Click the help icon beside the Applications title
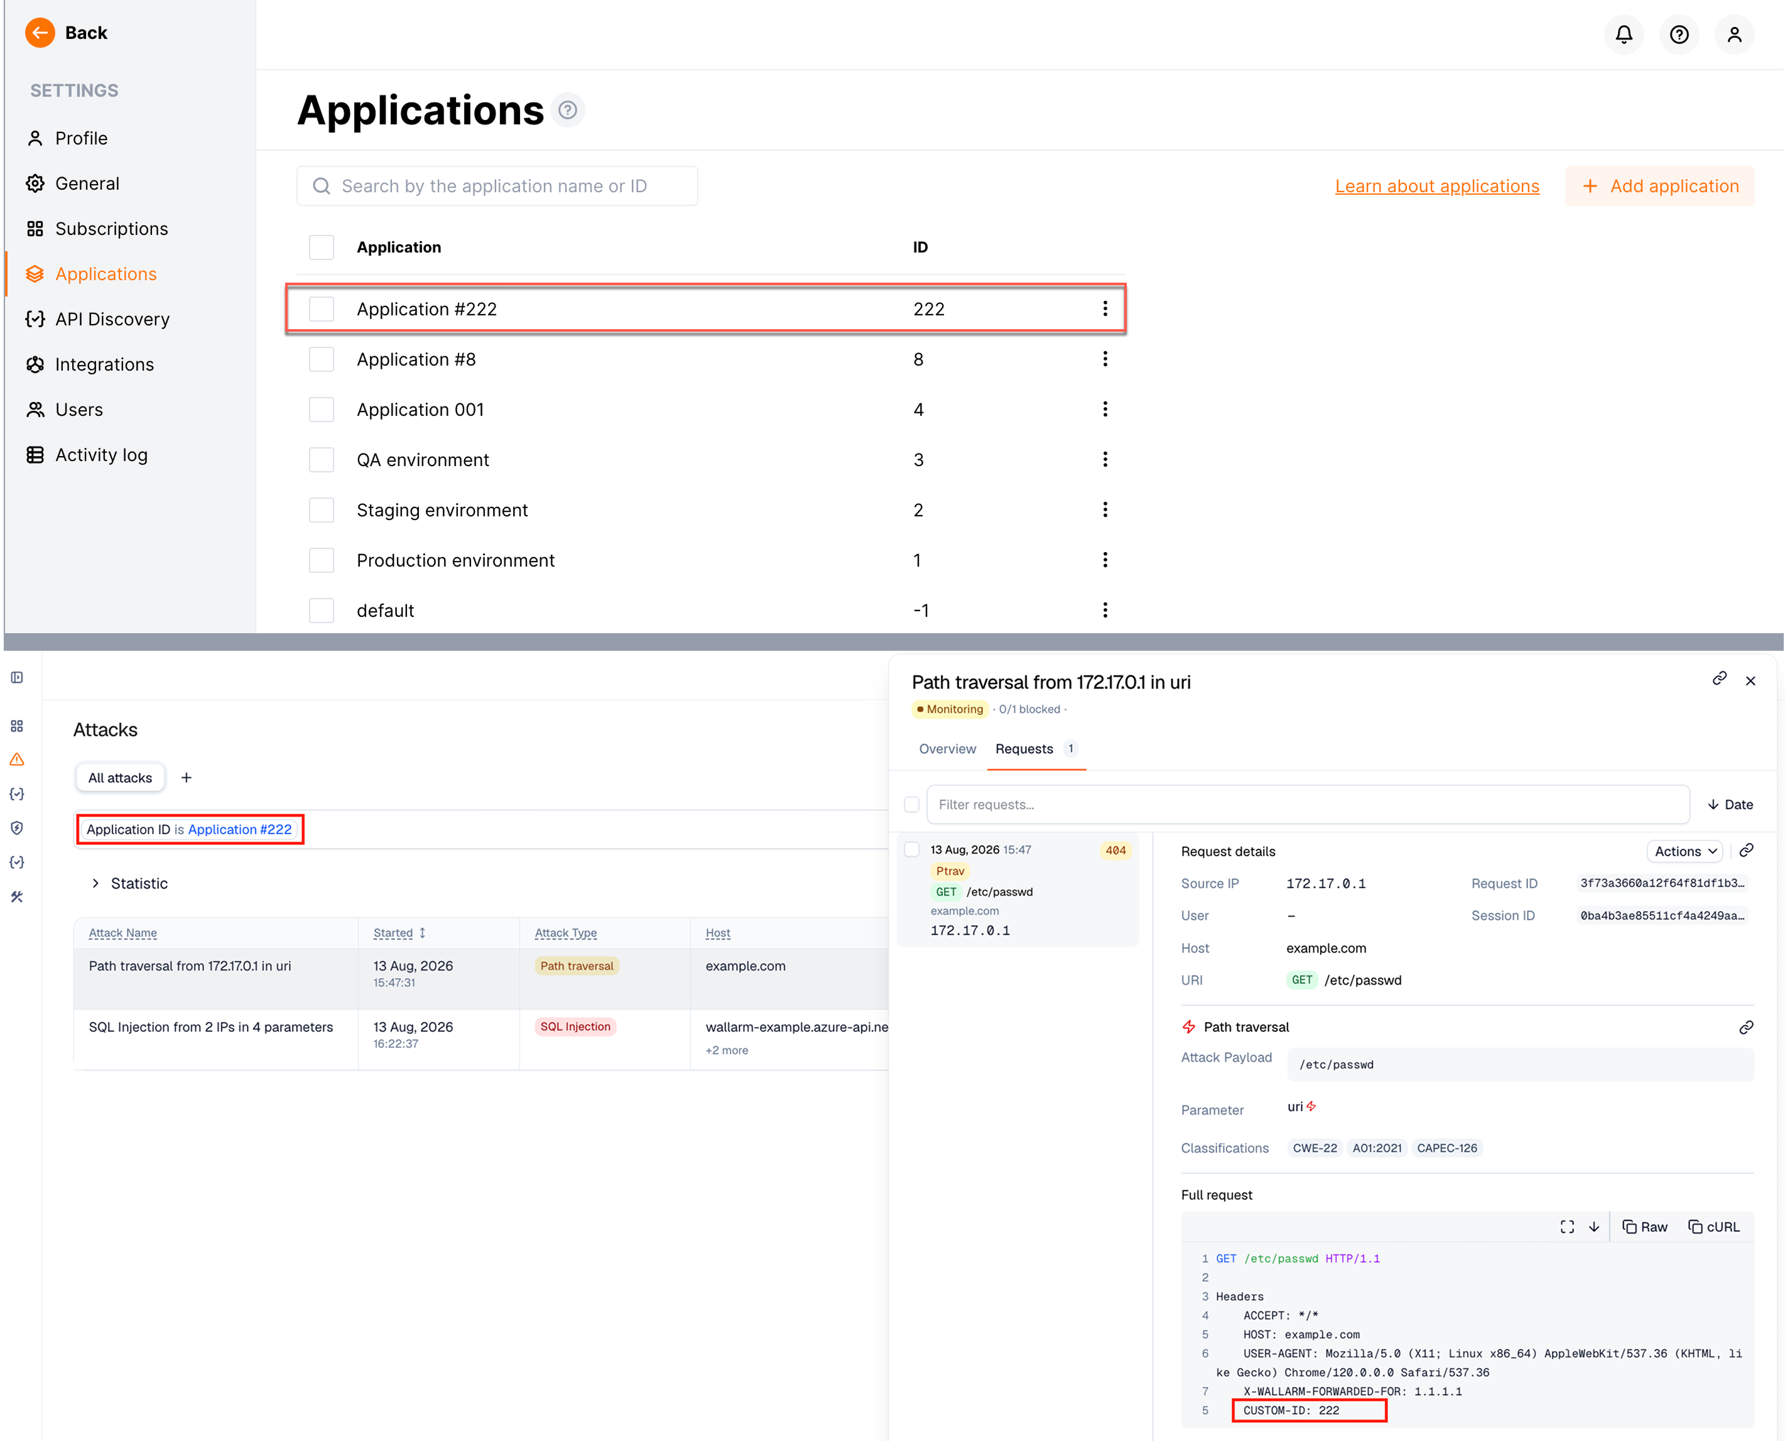 [568, 111]
